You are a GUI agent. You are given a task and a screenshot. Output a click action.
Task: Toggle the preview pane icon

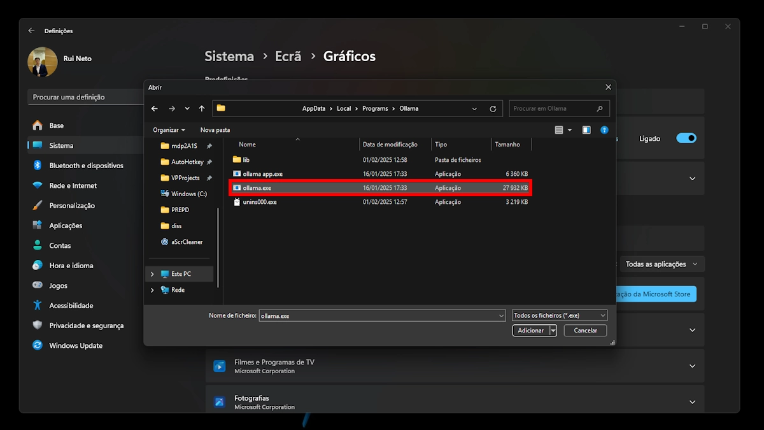click(x=586, y=130)
